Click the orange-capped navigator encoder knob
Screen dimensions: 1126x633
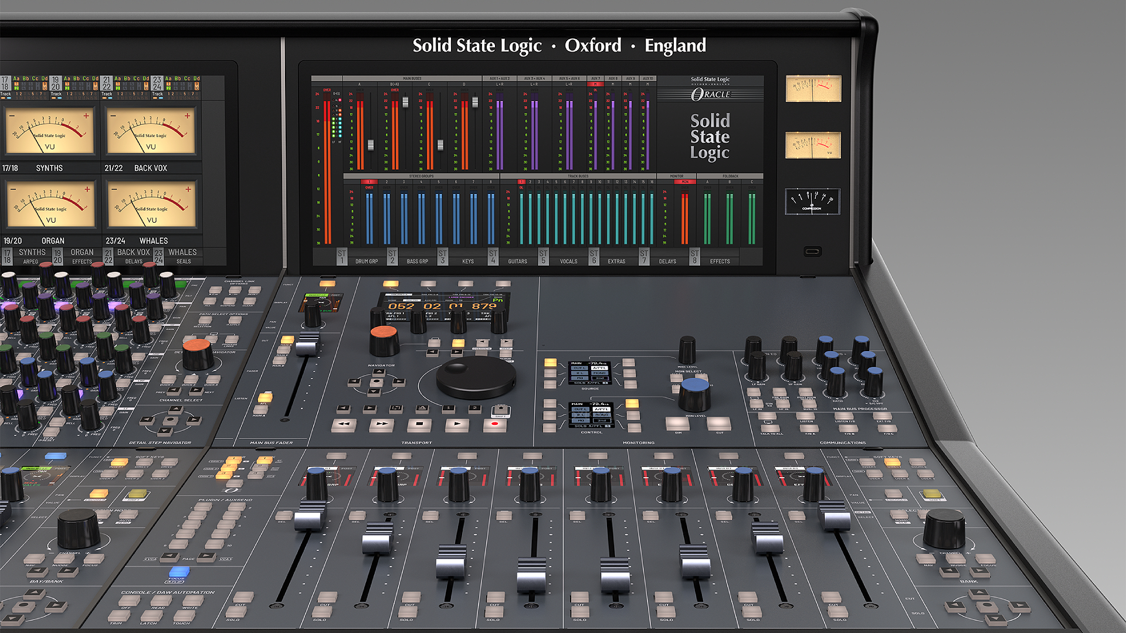coord(384,340)
